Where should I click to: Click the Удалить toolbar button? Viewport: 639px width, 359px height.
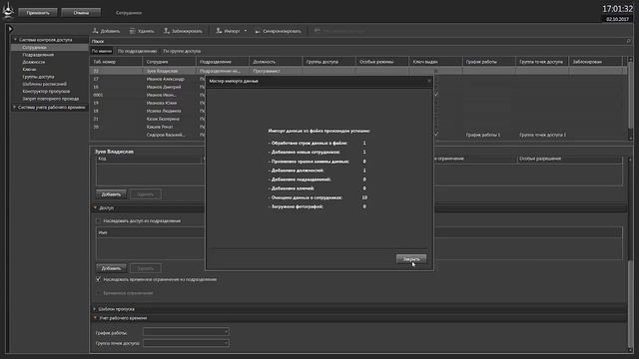click(142, 31)
